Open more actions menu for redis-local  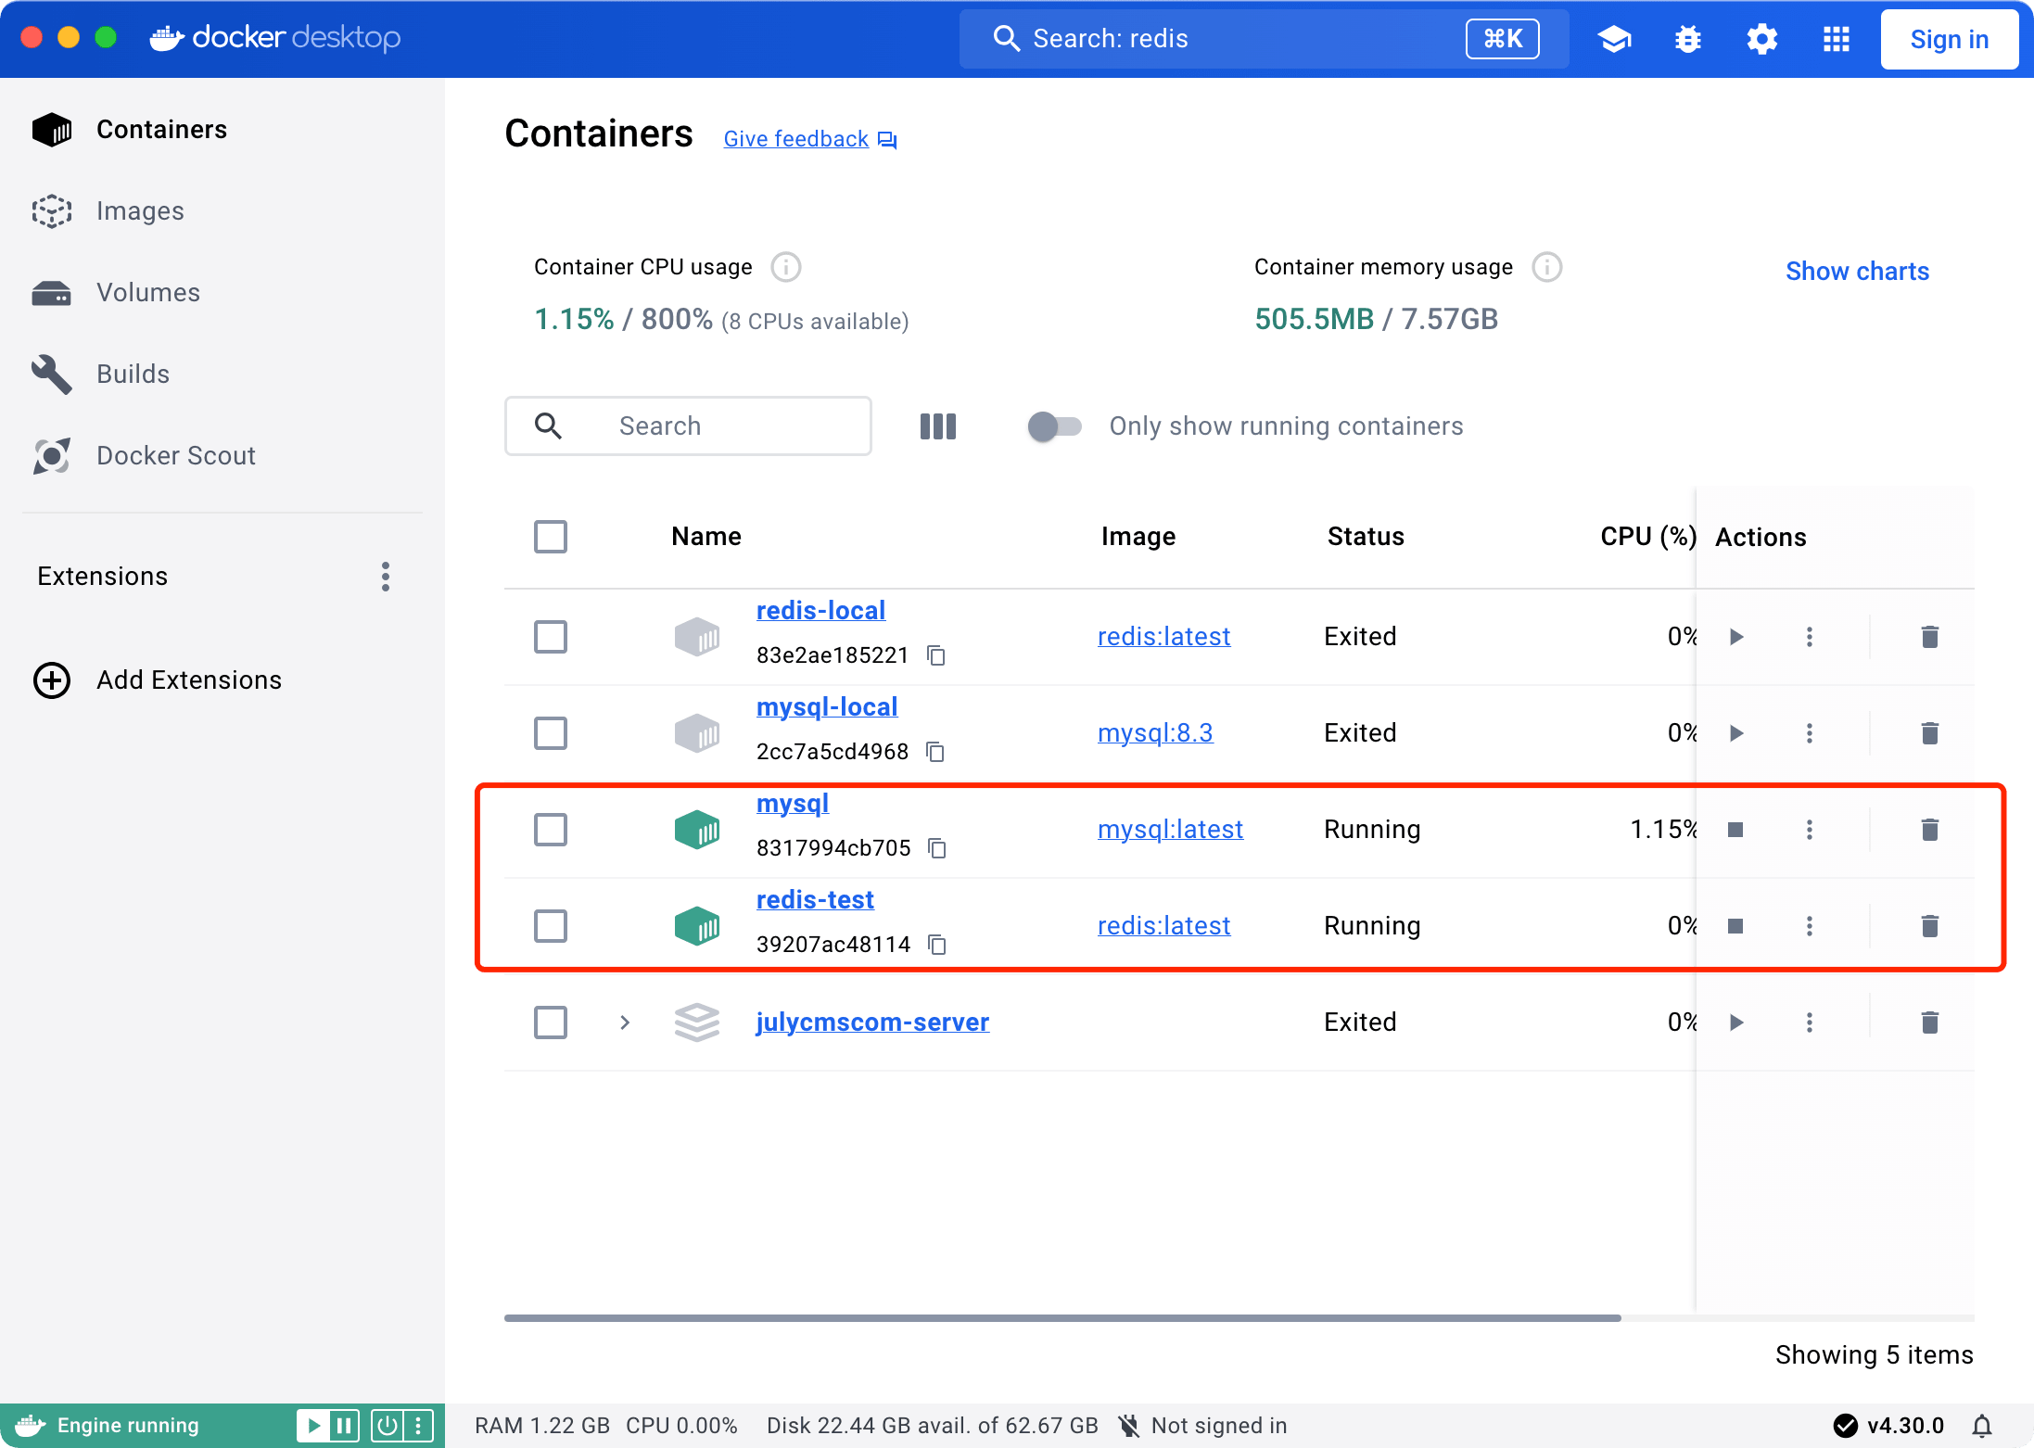(x=1809, y=637)
